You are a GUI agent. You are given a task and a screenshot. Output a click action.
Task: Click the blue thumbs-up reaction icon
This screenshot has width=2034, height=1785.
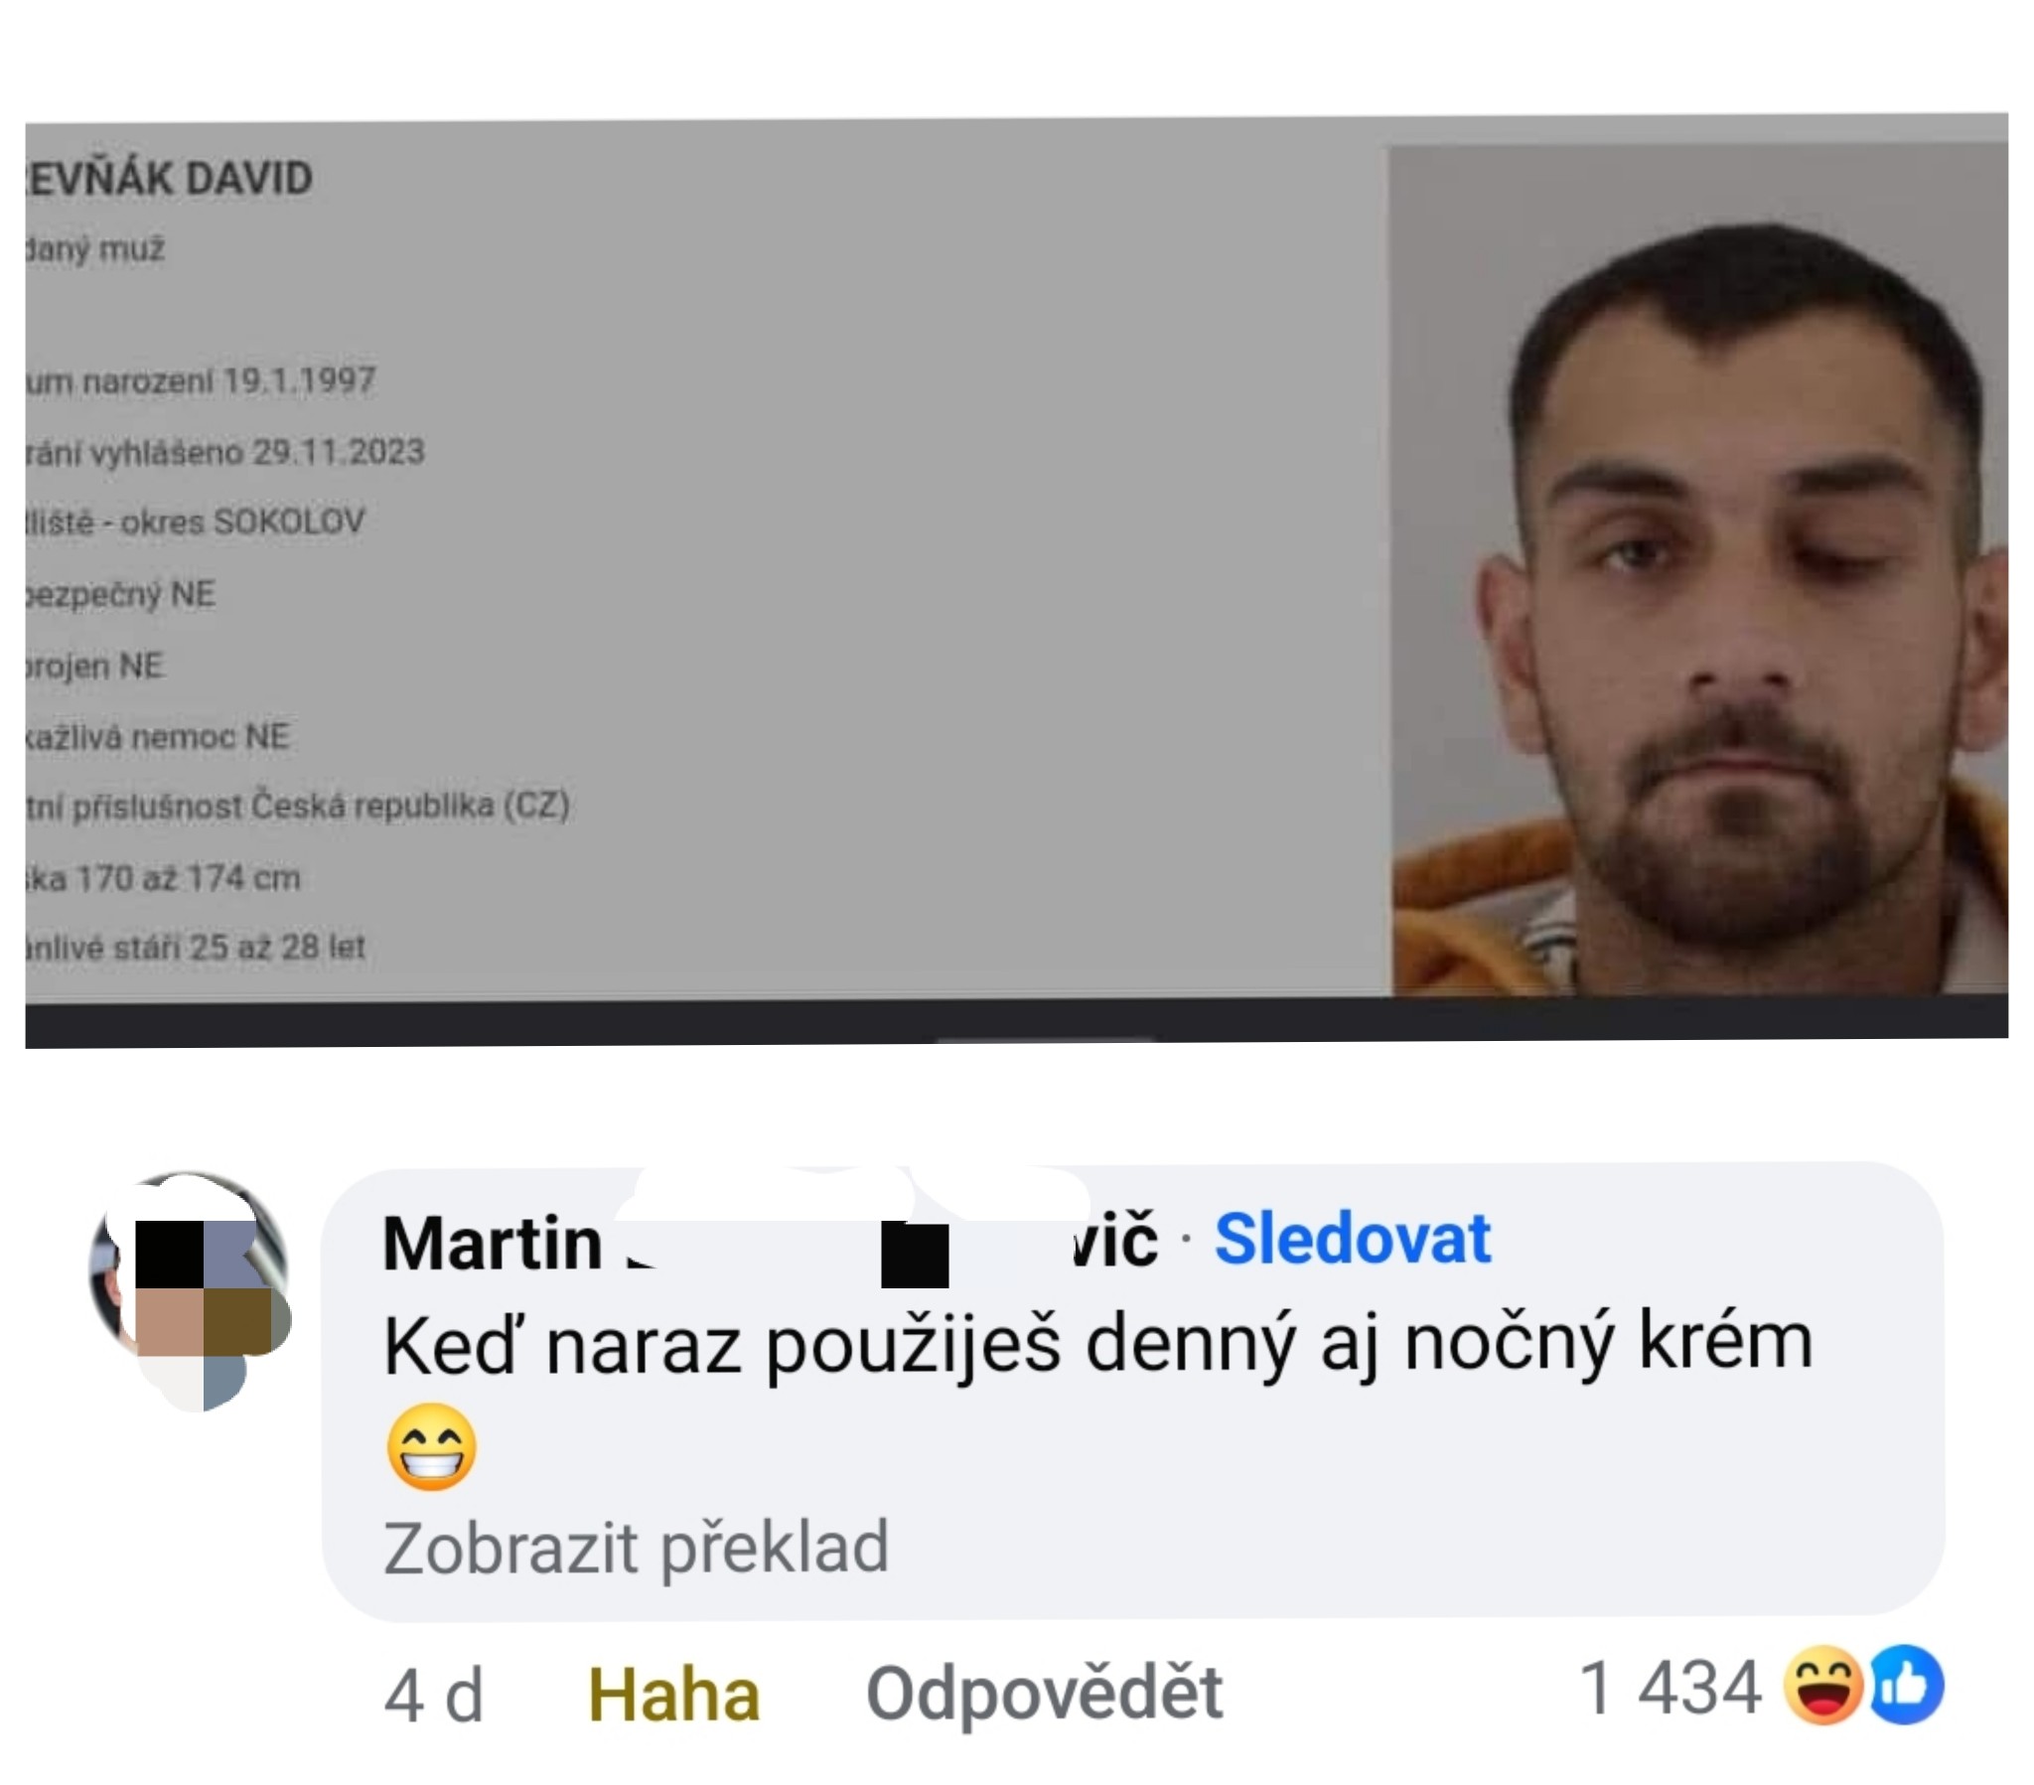1906,1686
